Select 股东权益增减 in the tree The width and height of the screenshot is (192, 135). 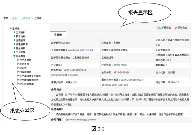[27, 84]
